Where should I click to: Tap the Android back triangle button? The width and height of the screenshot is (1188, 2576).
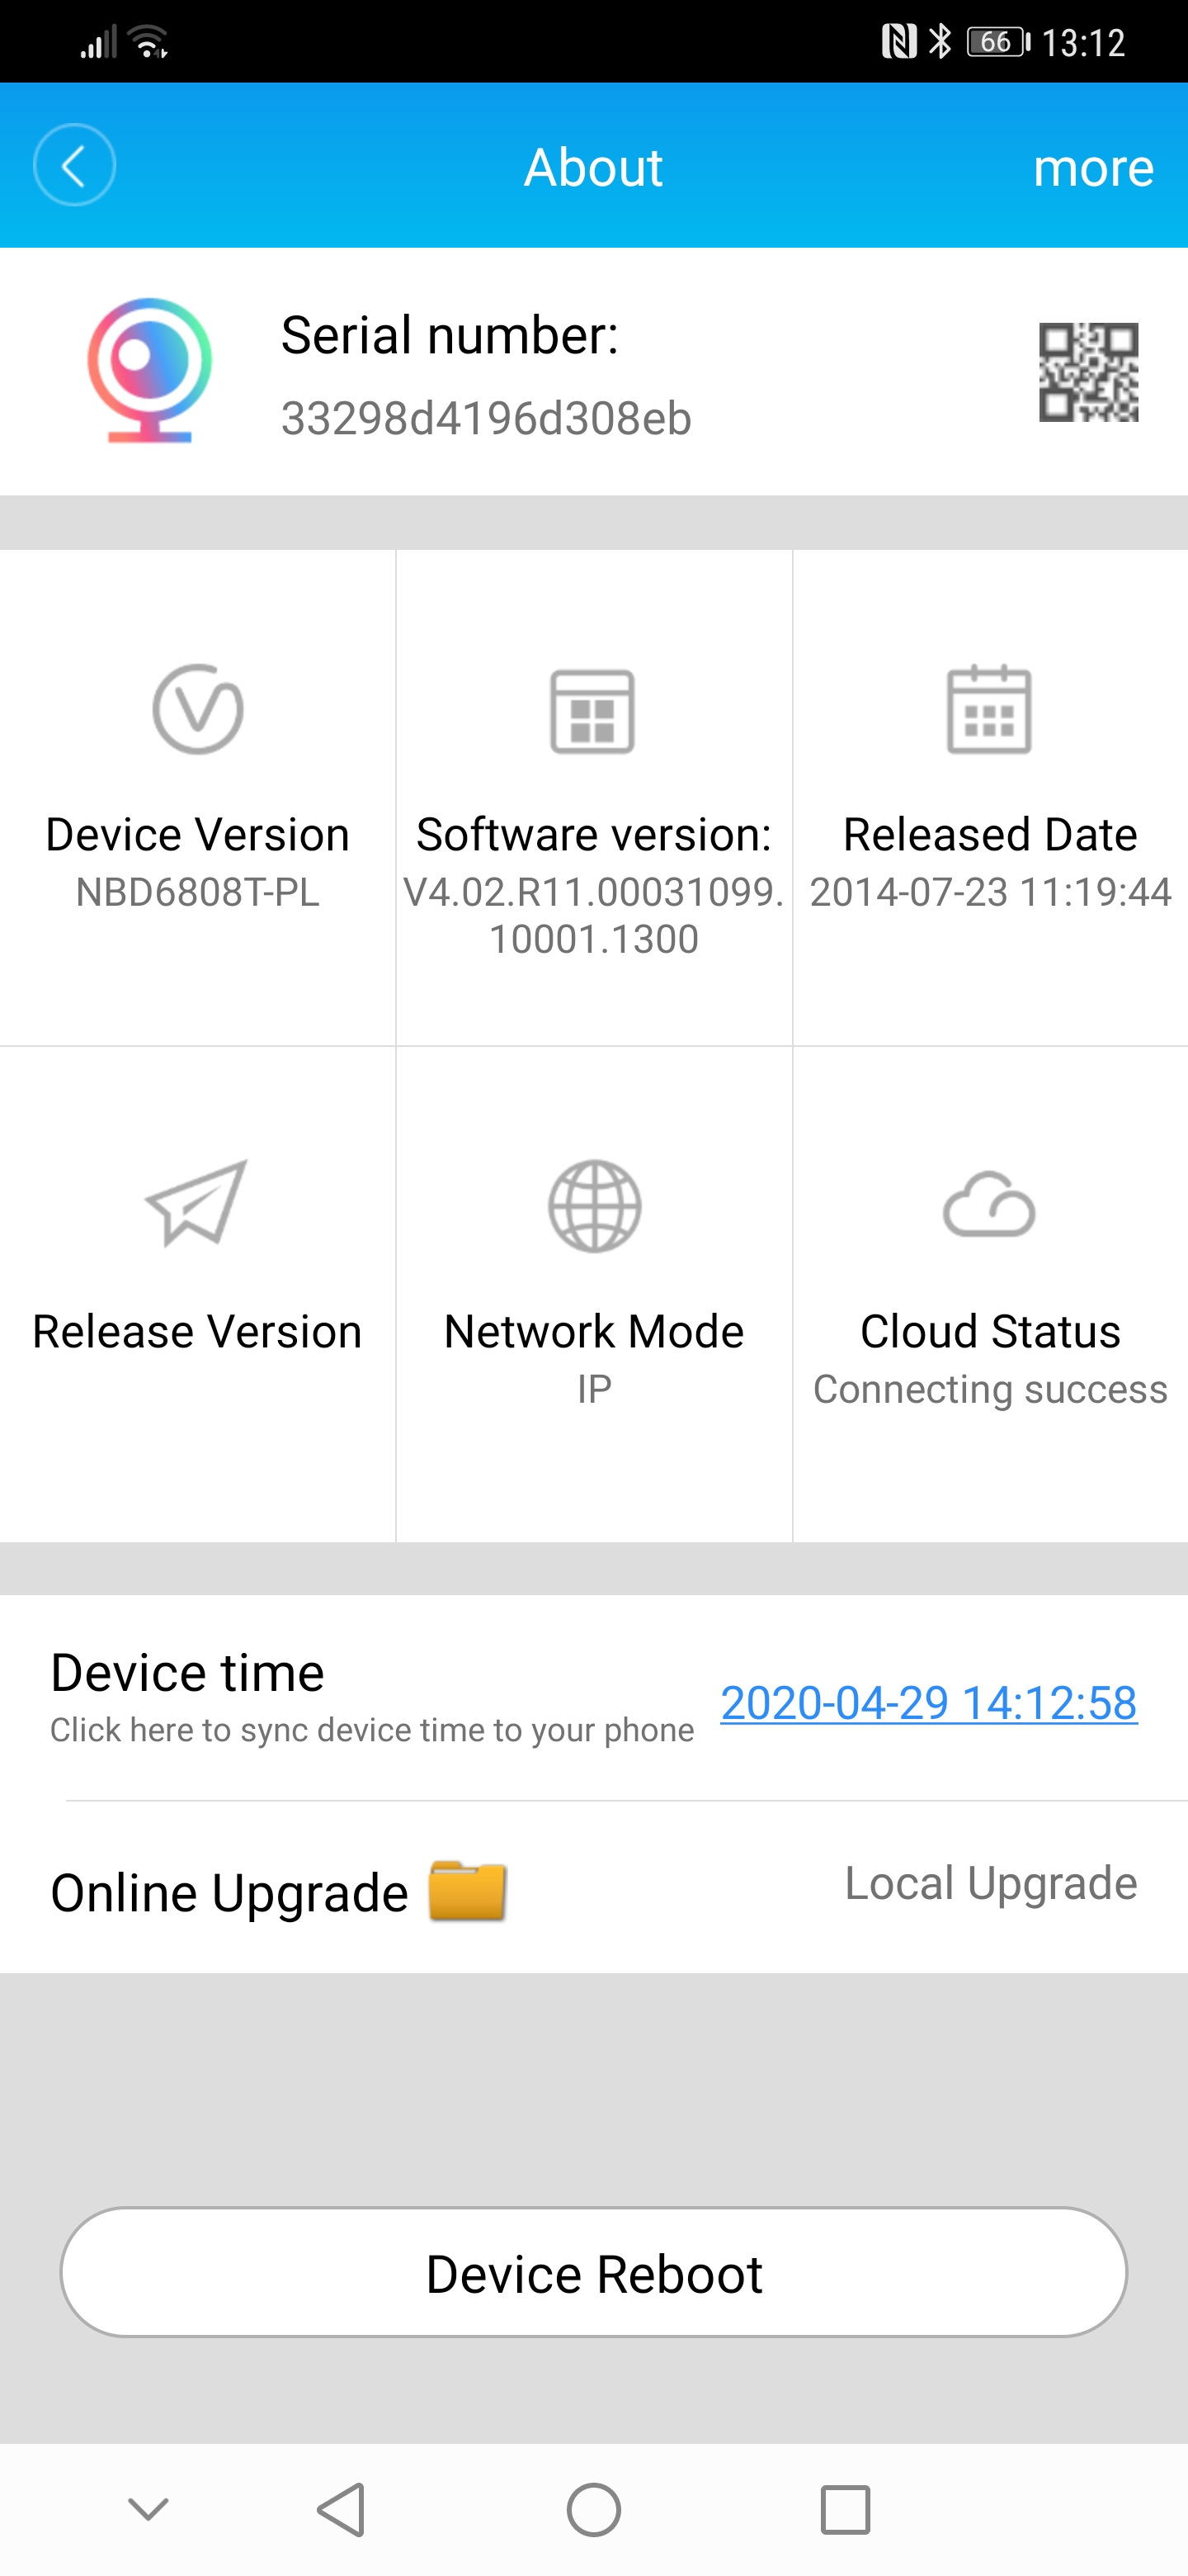tap(342, 2509)
